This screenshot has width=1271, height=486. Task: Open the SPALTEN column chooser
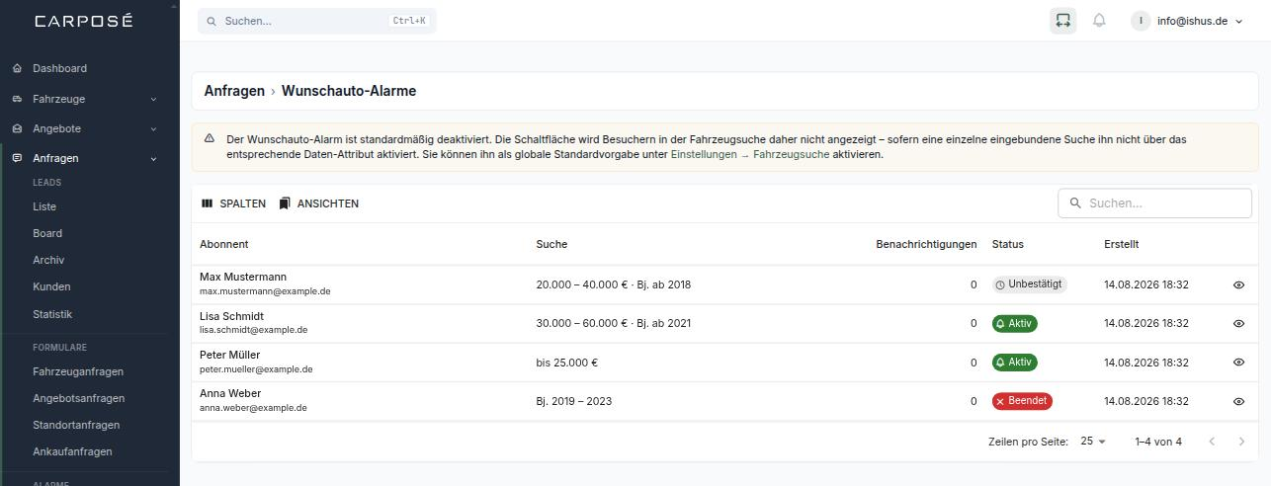234,203
